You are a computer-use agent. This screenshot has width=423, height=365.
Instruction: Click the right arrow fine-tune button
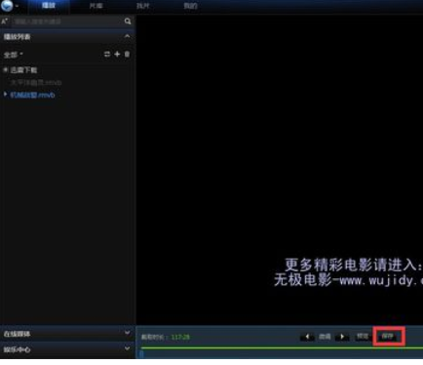click(x=342, y=337)
